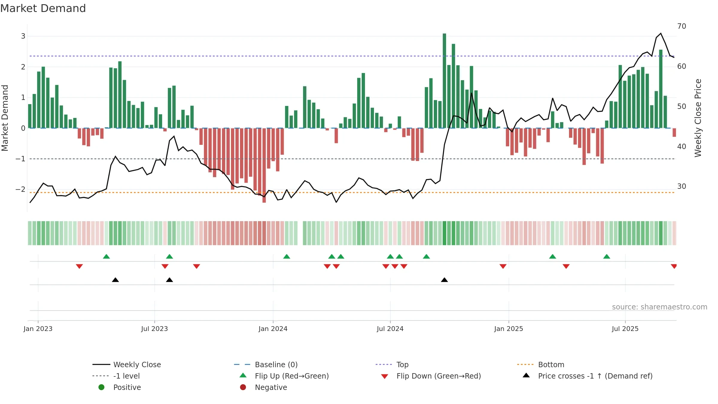The height and width of the screenshot is (404, 718).
Task: Click the Jul 2024 axis label
Action: (390, 329)
